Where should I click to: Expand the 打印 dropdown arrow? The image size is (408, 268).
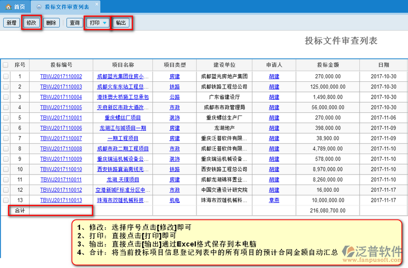click(x=105, y=23)
